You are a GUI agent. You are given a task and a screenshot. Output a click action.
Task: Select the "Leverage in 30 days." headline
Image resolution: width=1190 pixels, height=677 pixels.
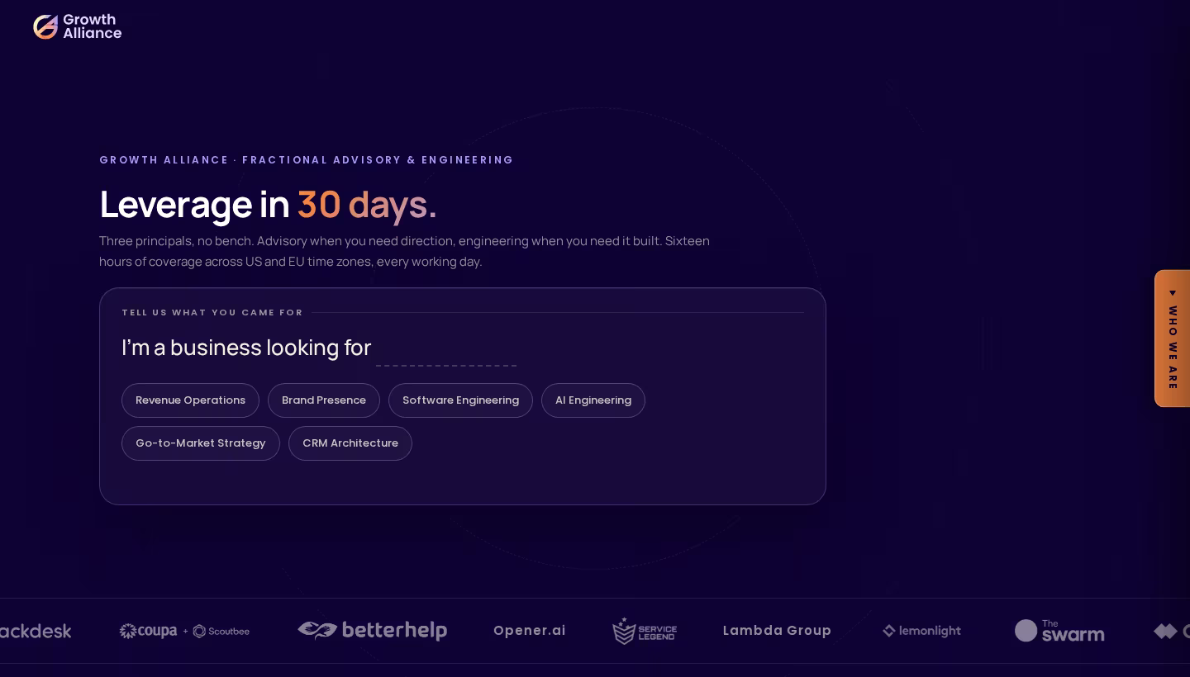(268, 204)
